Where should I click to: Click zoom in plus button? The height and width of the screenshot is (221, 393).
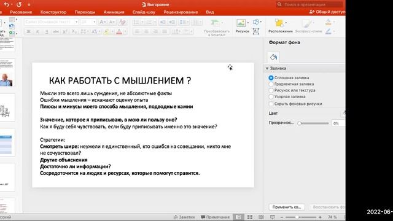coord(320,217)
